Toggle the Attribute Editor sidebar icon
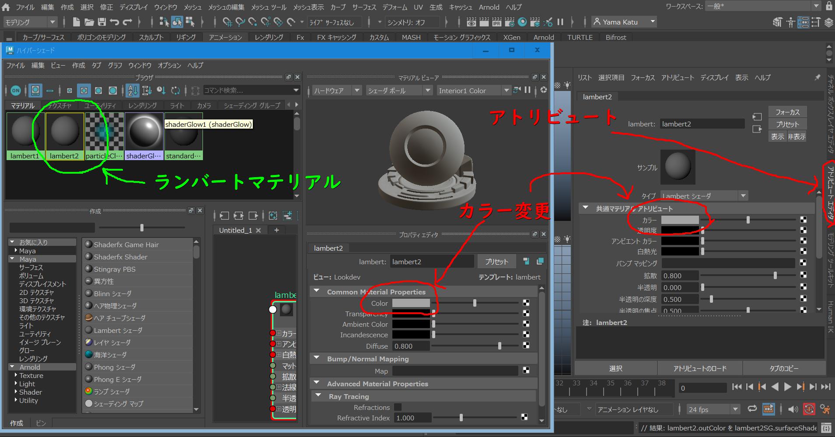This screenshot has height=437, width=835. pos(803,22)
